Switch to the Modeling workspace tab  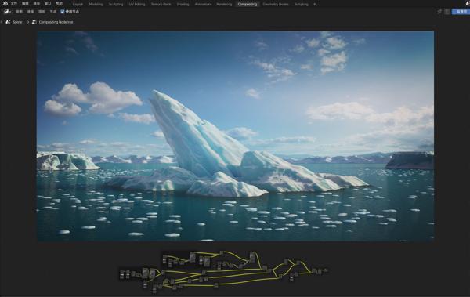coord(96,4)
